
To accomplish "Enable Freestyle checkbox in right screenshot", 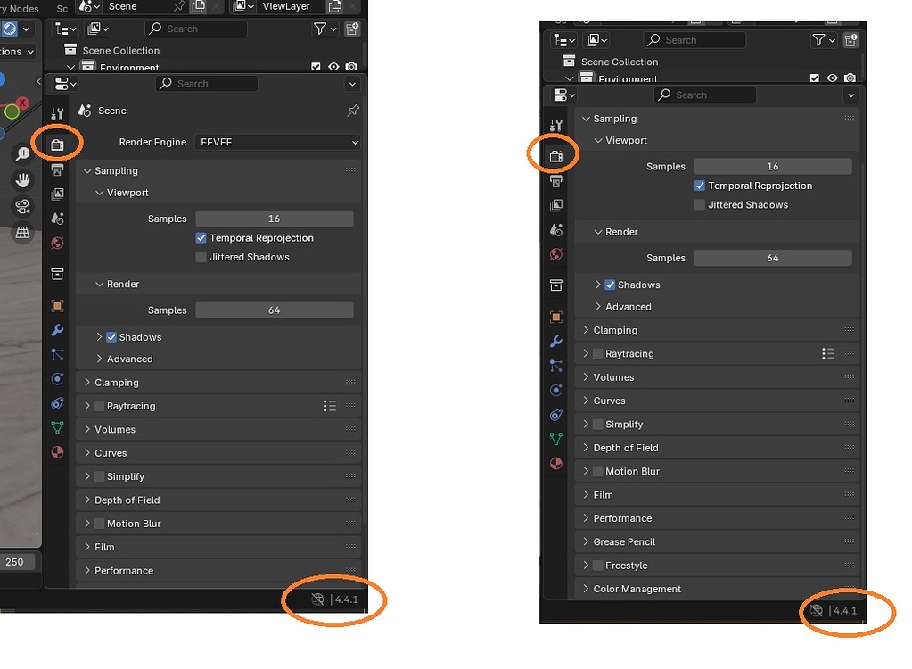I will tap(597, 565).
